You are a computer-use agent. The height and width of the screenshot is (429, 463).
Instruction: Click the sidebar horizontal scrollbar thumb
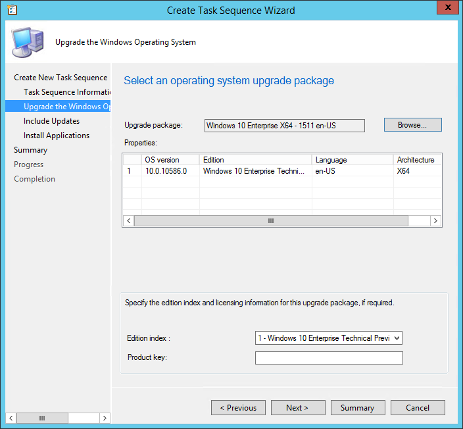(x=42, y=418)
